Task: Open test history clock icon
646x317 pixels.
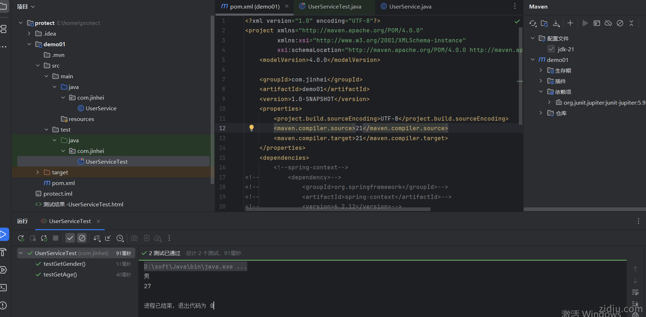Action: tap(120, 238)
